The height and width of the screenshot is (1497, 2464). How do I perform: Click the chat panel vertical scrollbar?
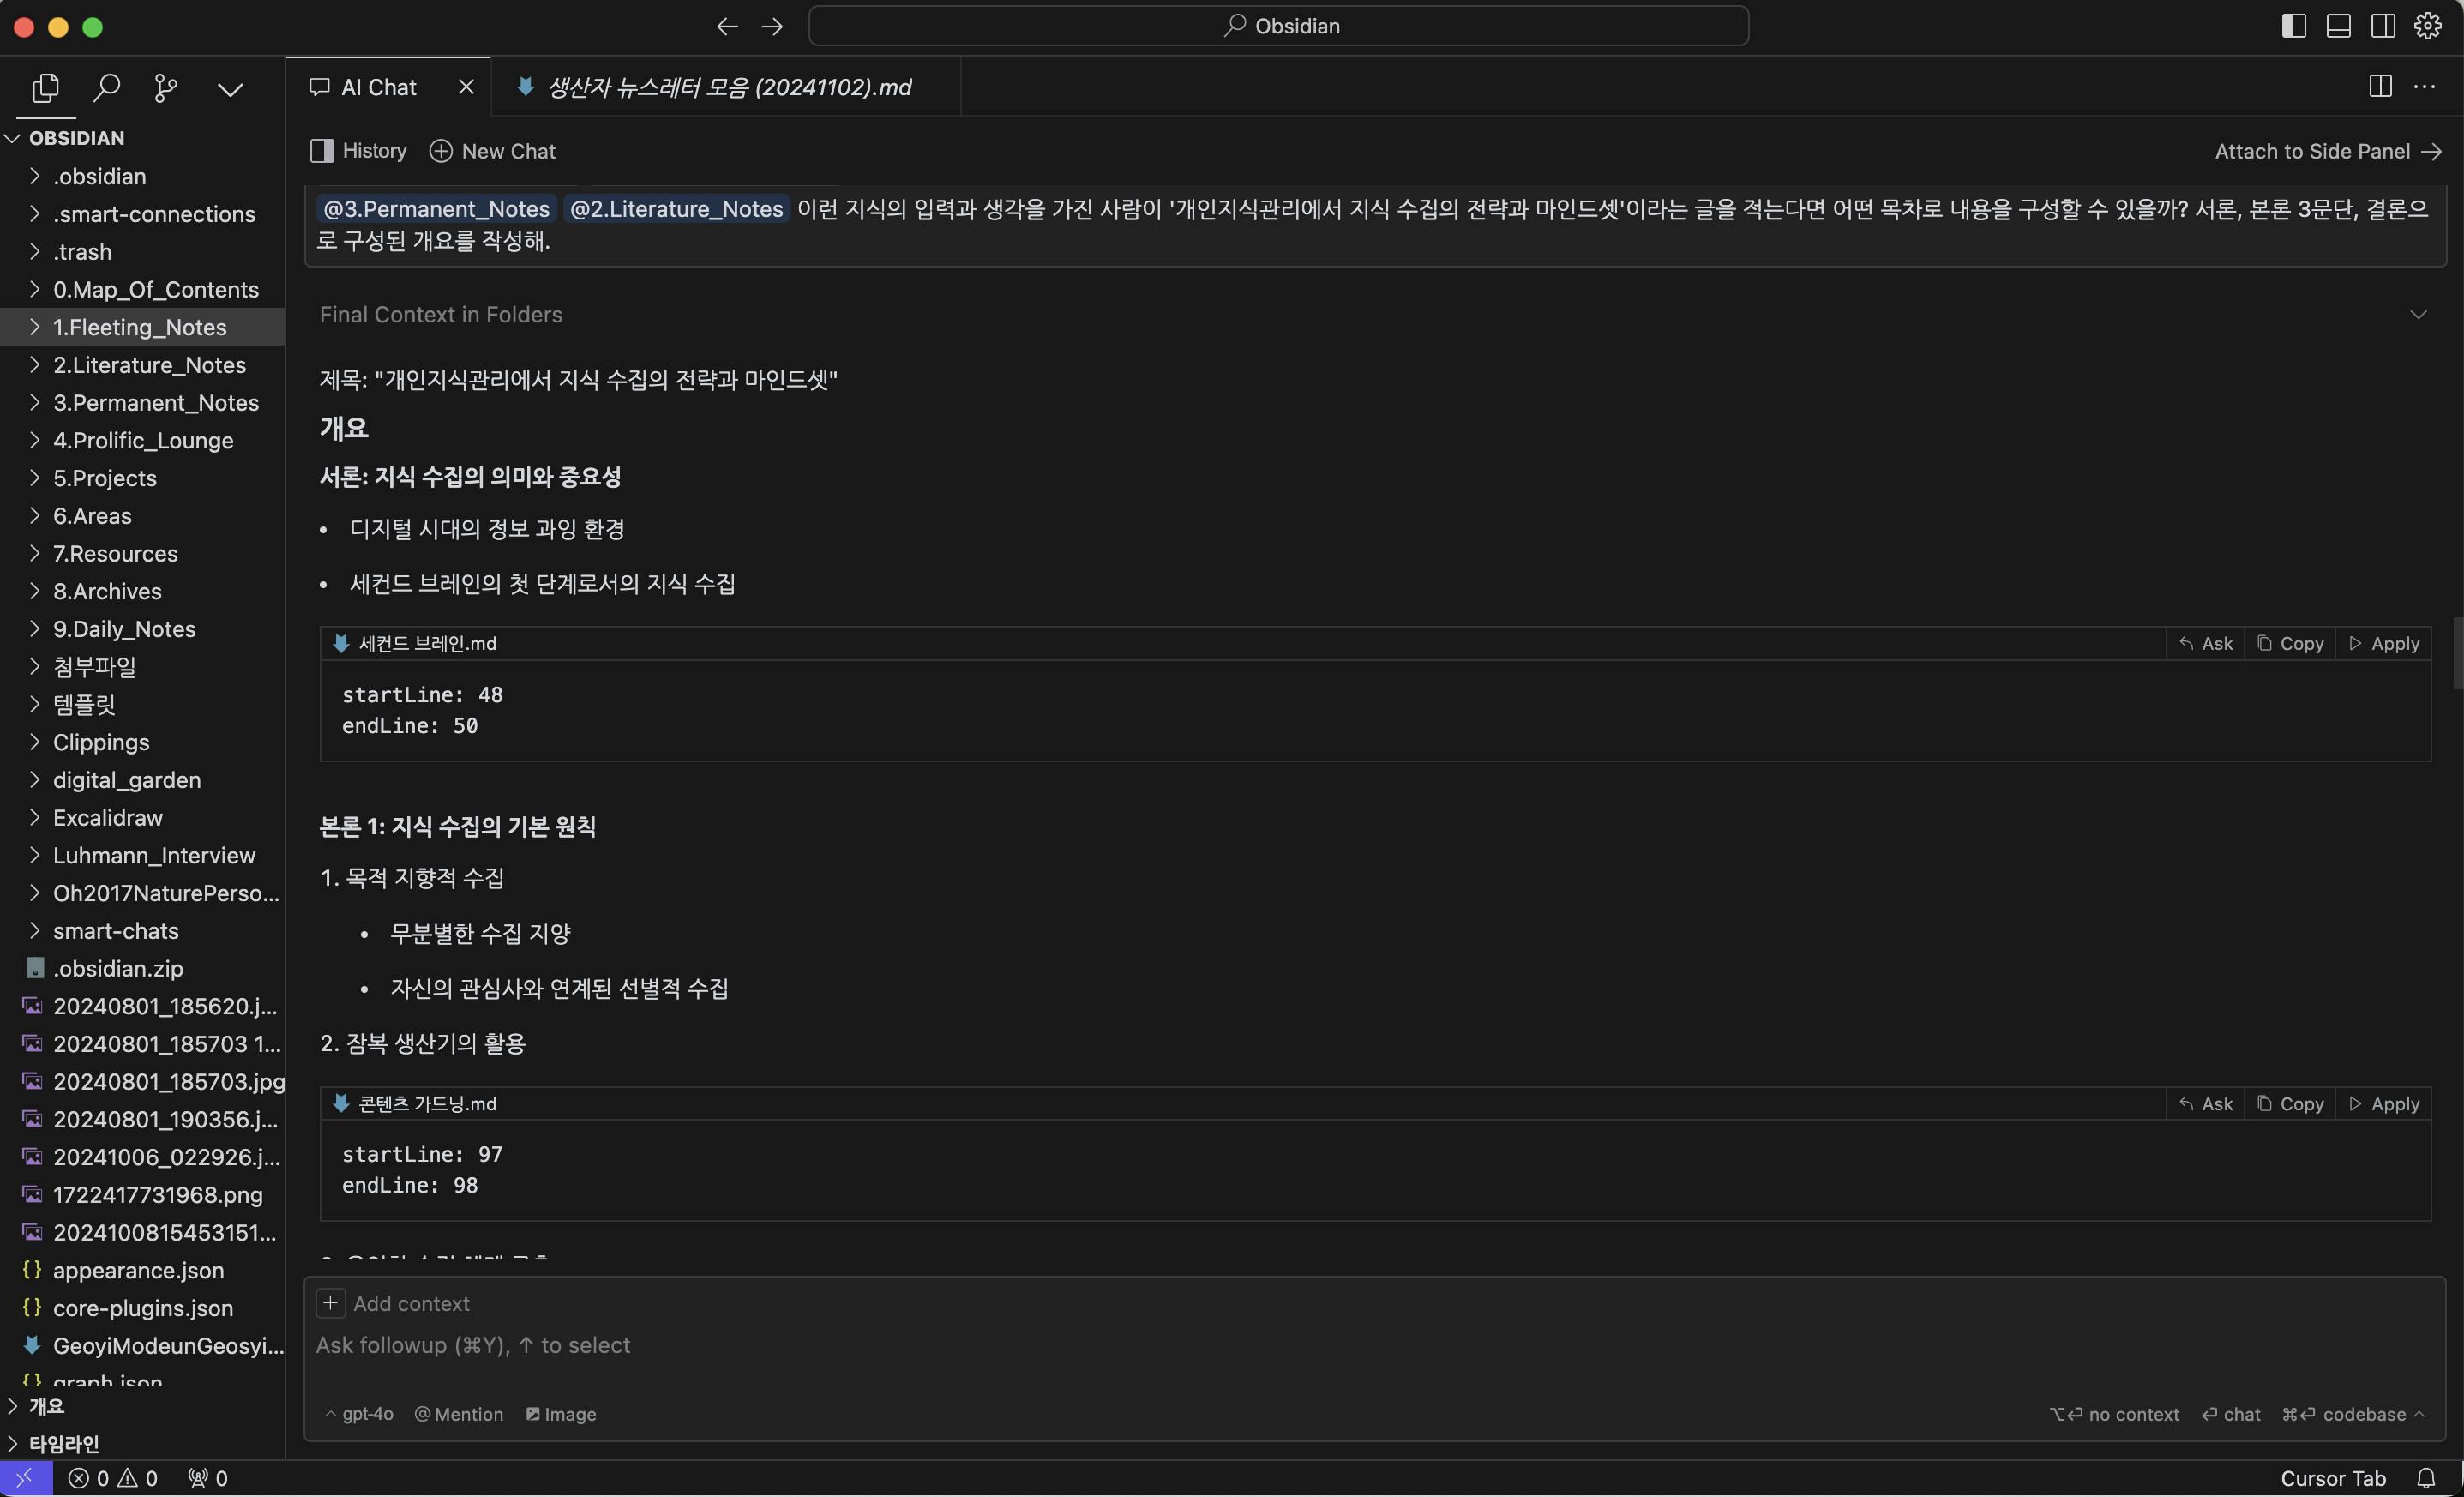(x=2457, y=654)
